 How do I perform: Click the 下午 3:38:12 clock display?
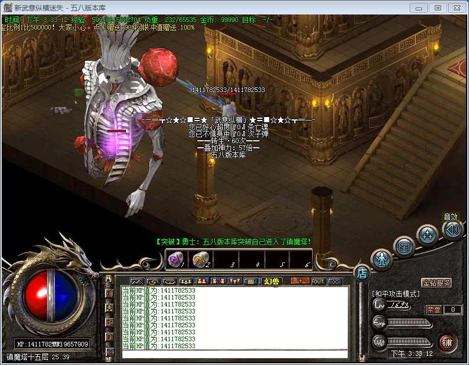412,353
